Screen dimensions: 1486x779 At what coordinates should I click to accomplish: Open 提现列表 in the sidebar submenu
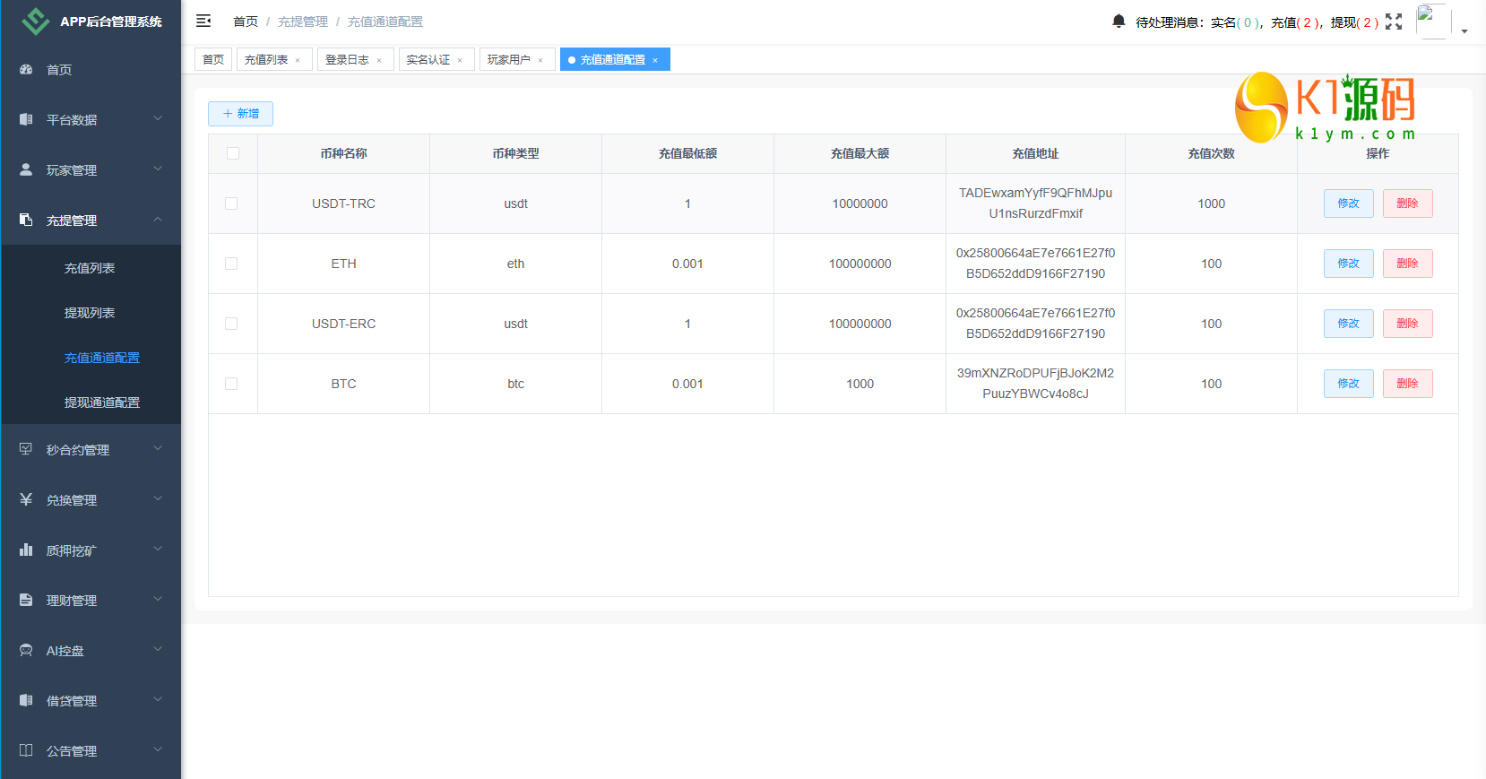click(x=91, y=313)
